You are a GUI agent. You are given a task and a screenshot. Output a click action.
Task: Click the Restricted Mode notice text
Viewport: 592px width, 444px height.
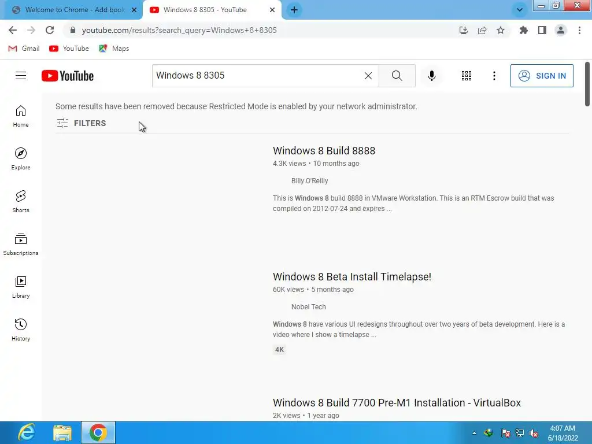coord(236,106)
